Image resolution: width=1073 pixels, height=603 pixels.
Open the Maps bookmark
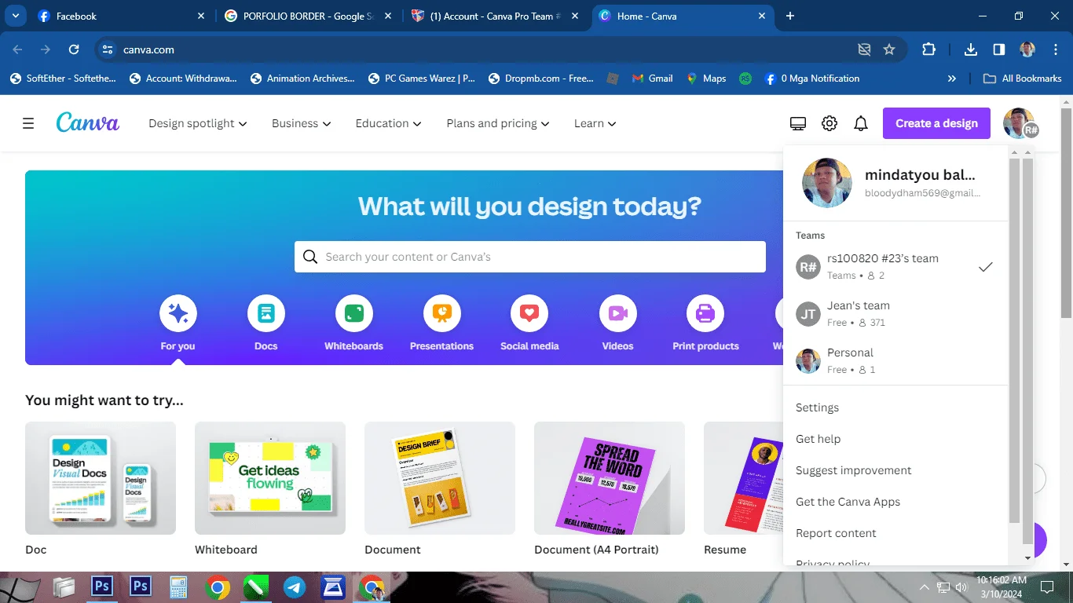click(706, 79)
